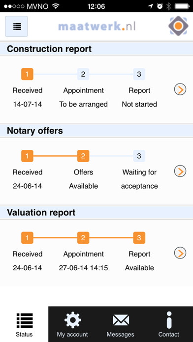Select step 2 Appointment in Construction report

point(83,74)
